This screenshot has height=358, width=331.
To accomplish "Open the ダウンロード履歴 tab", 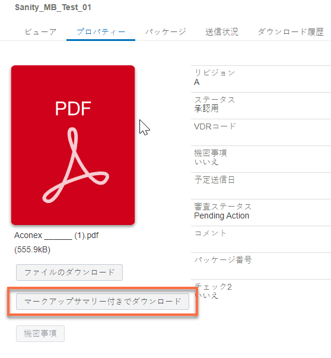I will click(x=291, y=31).
